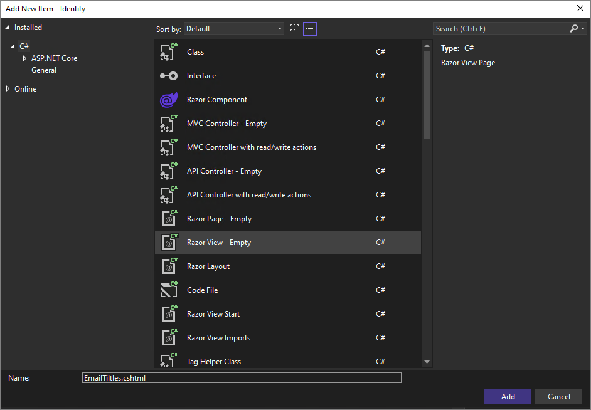The height and width of the screenshot is (410, 591).
Task: Choose the Razor Component template name
Action: [x=217, y=100]
